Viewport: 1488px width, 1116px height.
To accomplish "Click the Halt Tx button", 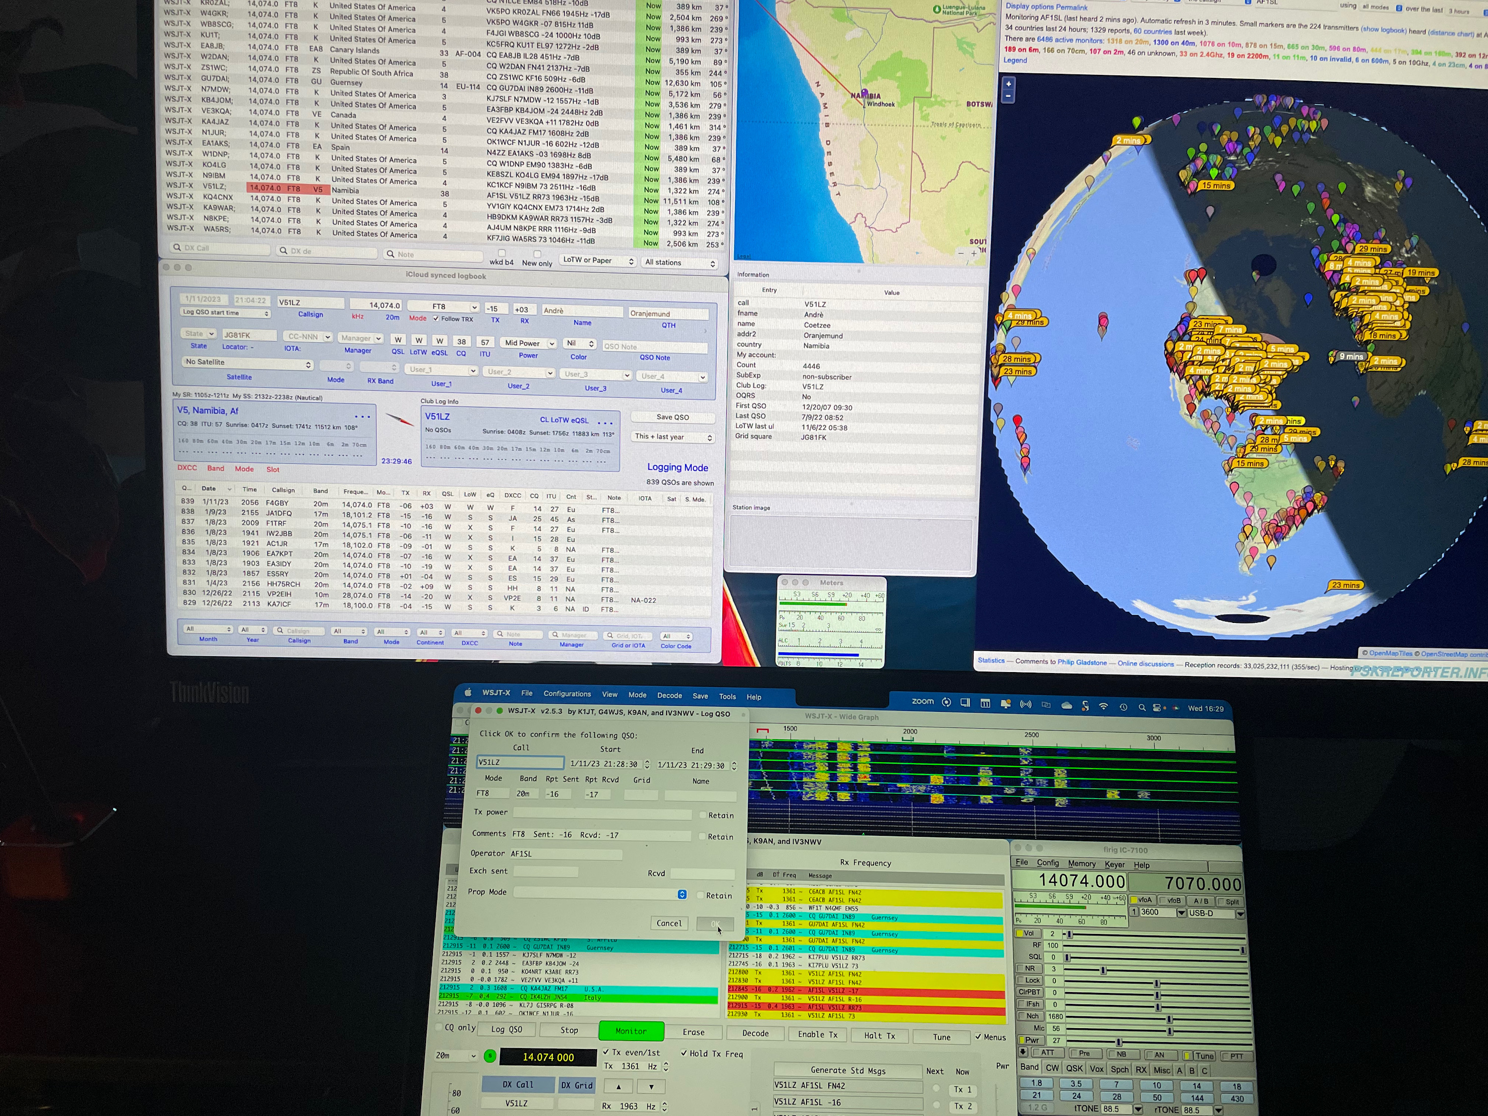I will (x=879, y=1035).
